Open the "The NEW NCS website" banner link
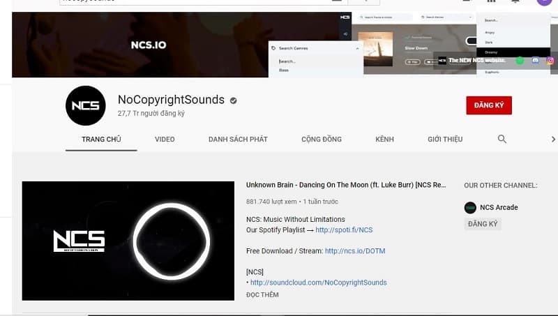The width and height of the screenshot is (558, 316). [477, 60]
